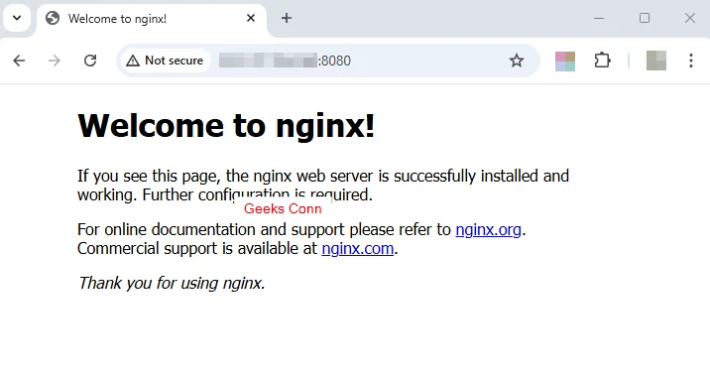Screen dimensions: 710x379
Task: View the Not secure site information
Action: [x=165, y=61]
